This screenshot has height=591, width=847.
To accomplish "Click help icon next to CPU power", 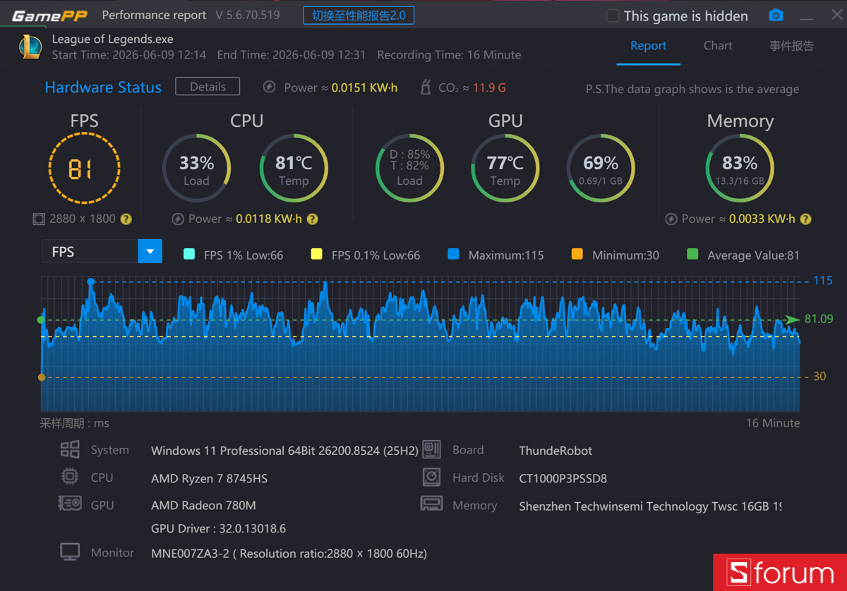I will (312, 219).
